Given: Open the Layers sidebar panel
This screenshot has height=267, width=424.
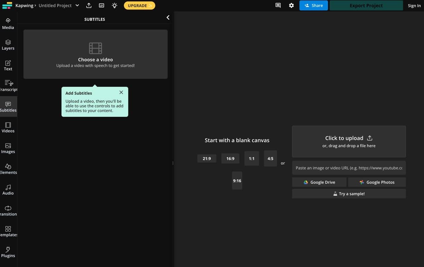Looking at the screenshot, I should (x=8, y=45).
